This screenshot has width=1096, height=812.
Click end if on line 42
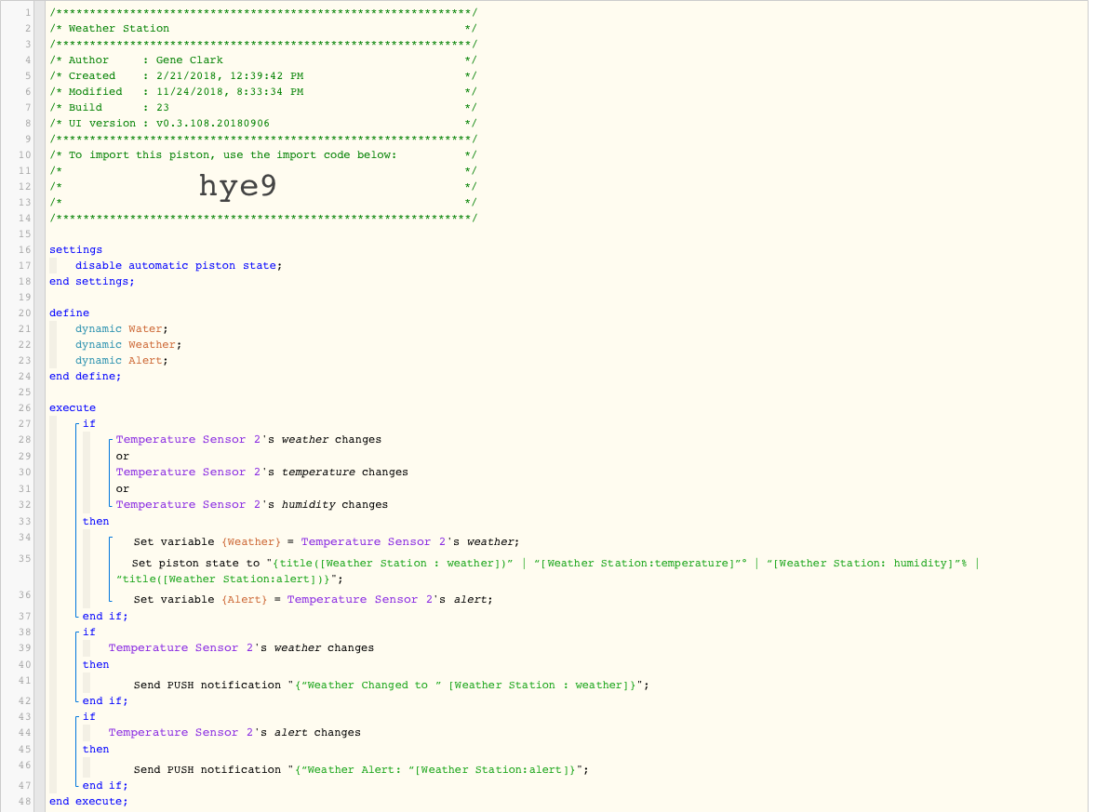coord(105,701)
